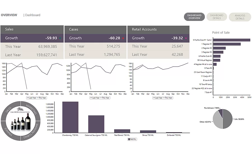252x154 pixels.
Task: Click the Last Year legend under Cases chart
Action: coord(95,98)
